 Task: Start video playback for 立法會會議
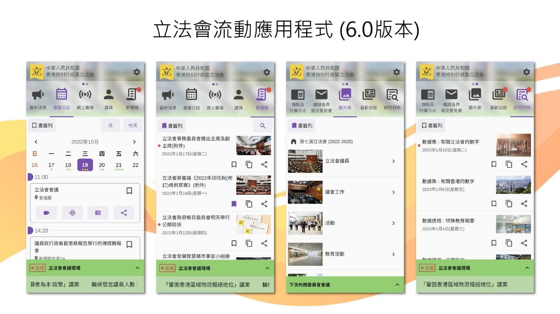47,213
